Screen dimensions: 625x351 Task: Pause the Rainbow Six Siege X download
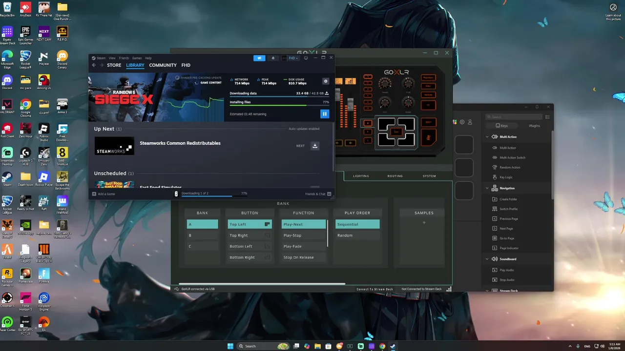pyautogui.click(x=324, y=114)
